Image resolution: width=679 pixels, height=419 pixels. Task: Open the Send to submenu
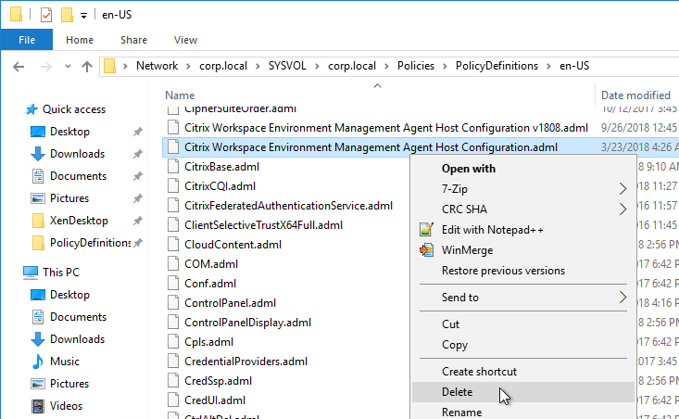tap(523, 298)
